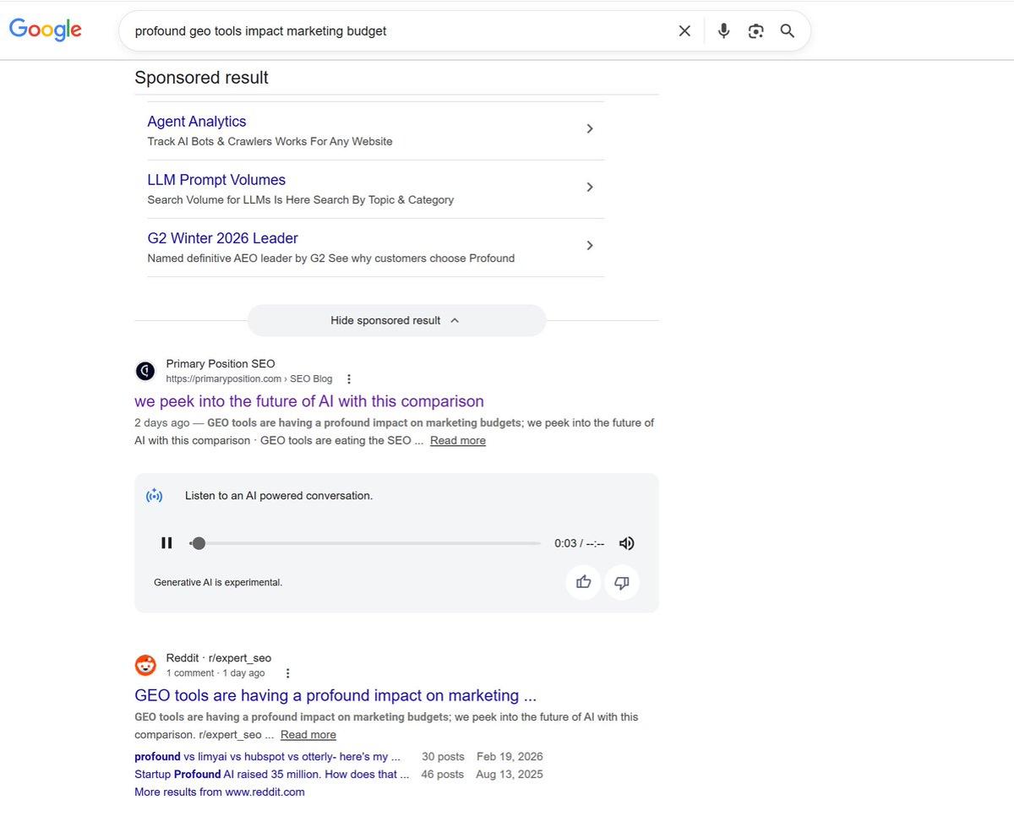Clear the search query with the X icon
The width and height of the screenshot is (1014, 822).
point(684,30)
